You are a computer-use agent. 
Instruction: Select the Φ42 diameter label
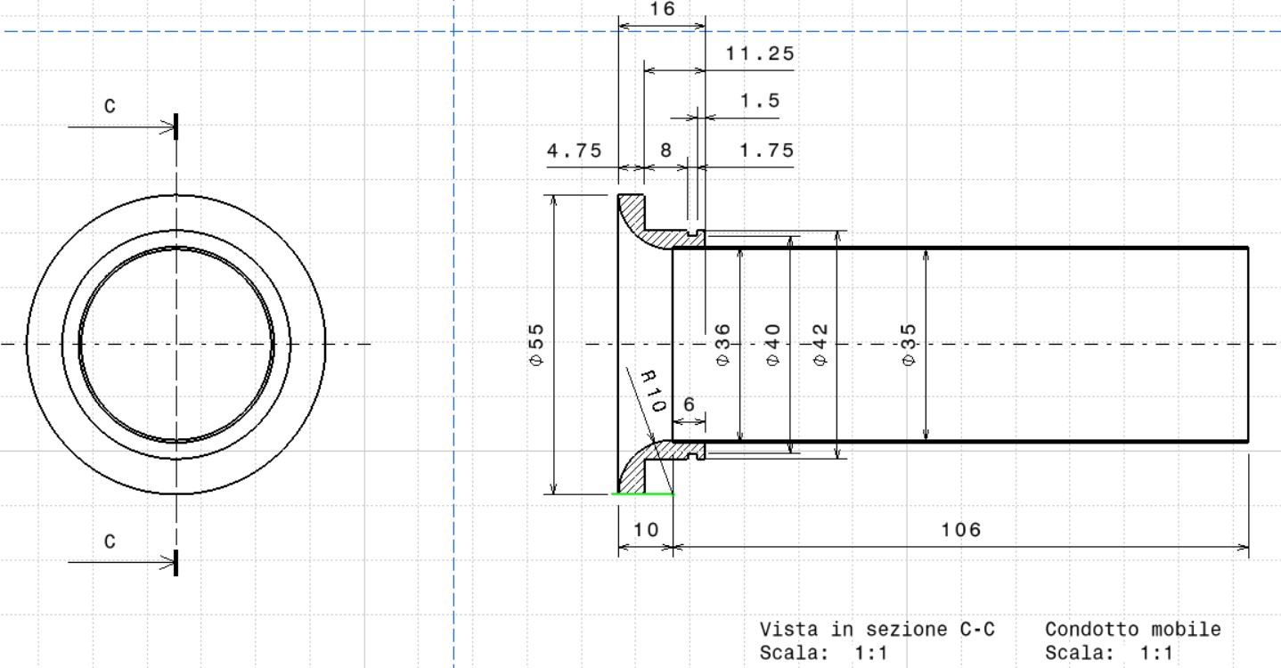pyautogui.click(x=820, y=344)
